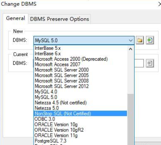This screenshot has width=161, height=145.
Task: Click the yellow folder browse icon
Action: coord(140,40)
